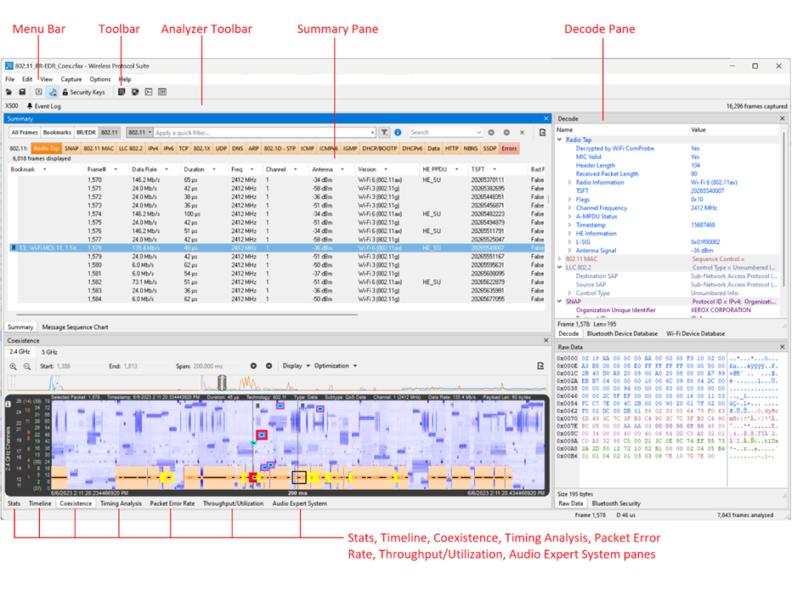Export Summary pane using top-right export icon

pyautogui.click(x=543, y=133)
